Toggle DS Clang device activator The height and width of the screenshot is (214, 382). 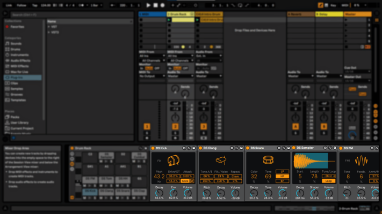point(200,148)
